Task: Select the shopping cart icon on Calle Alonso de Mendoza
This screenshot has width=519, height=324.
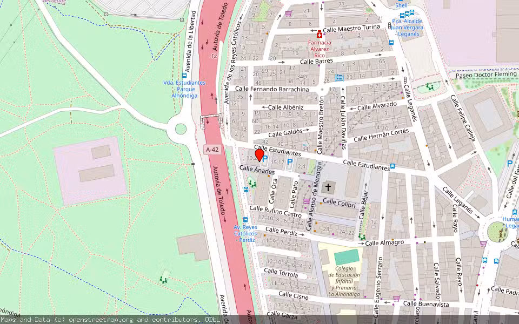Action: pyautogui.click(x=307, y=201)
